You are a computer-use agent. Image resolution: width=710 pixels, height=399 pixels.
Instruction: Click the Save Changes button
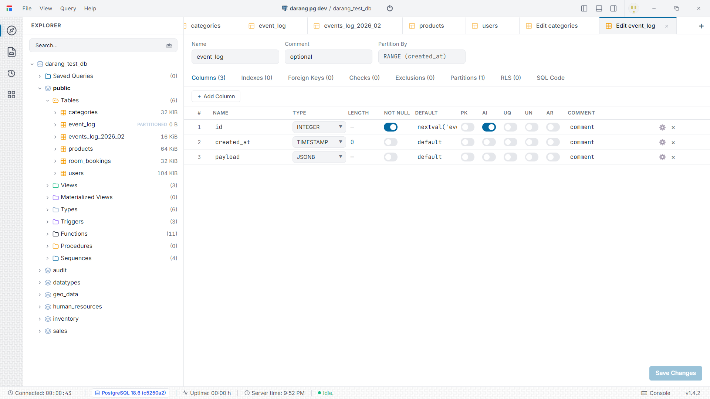(x=676, y=373)
